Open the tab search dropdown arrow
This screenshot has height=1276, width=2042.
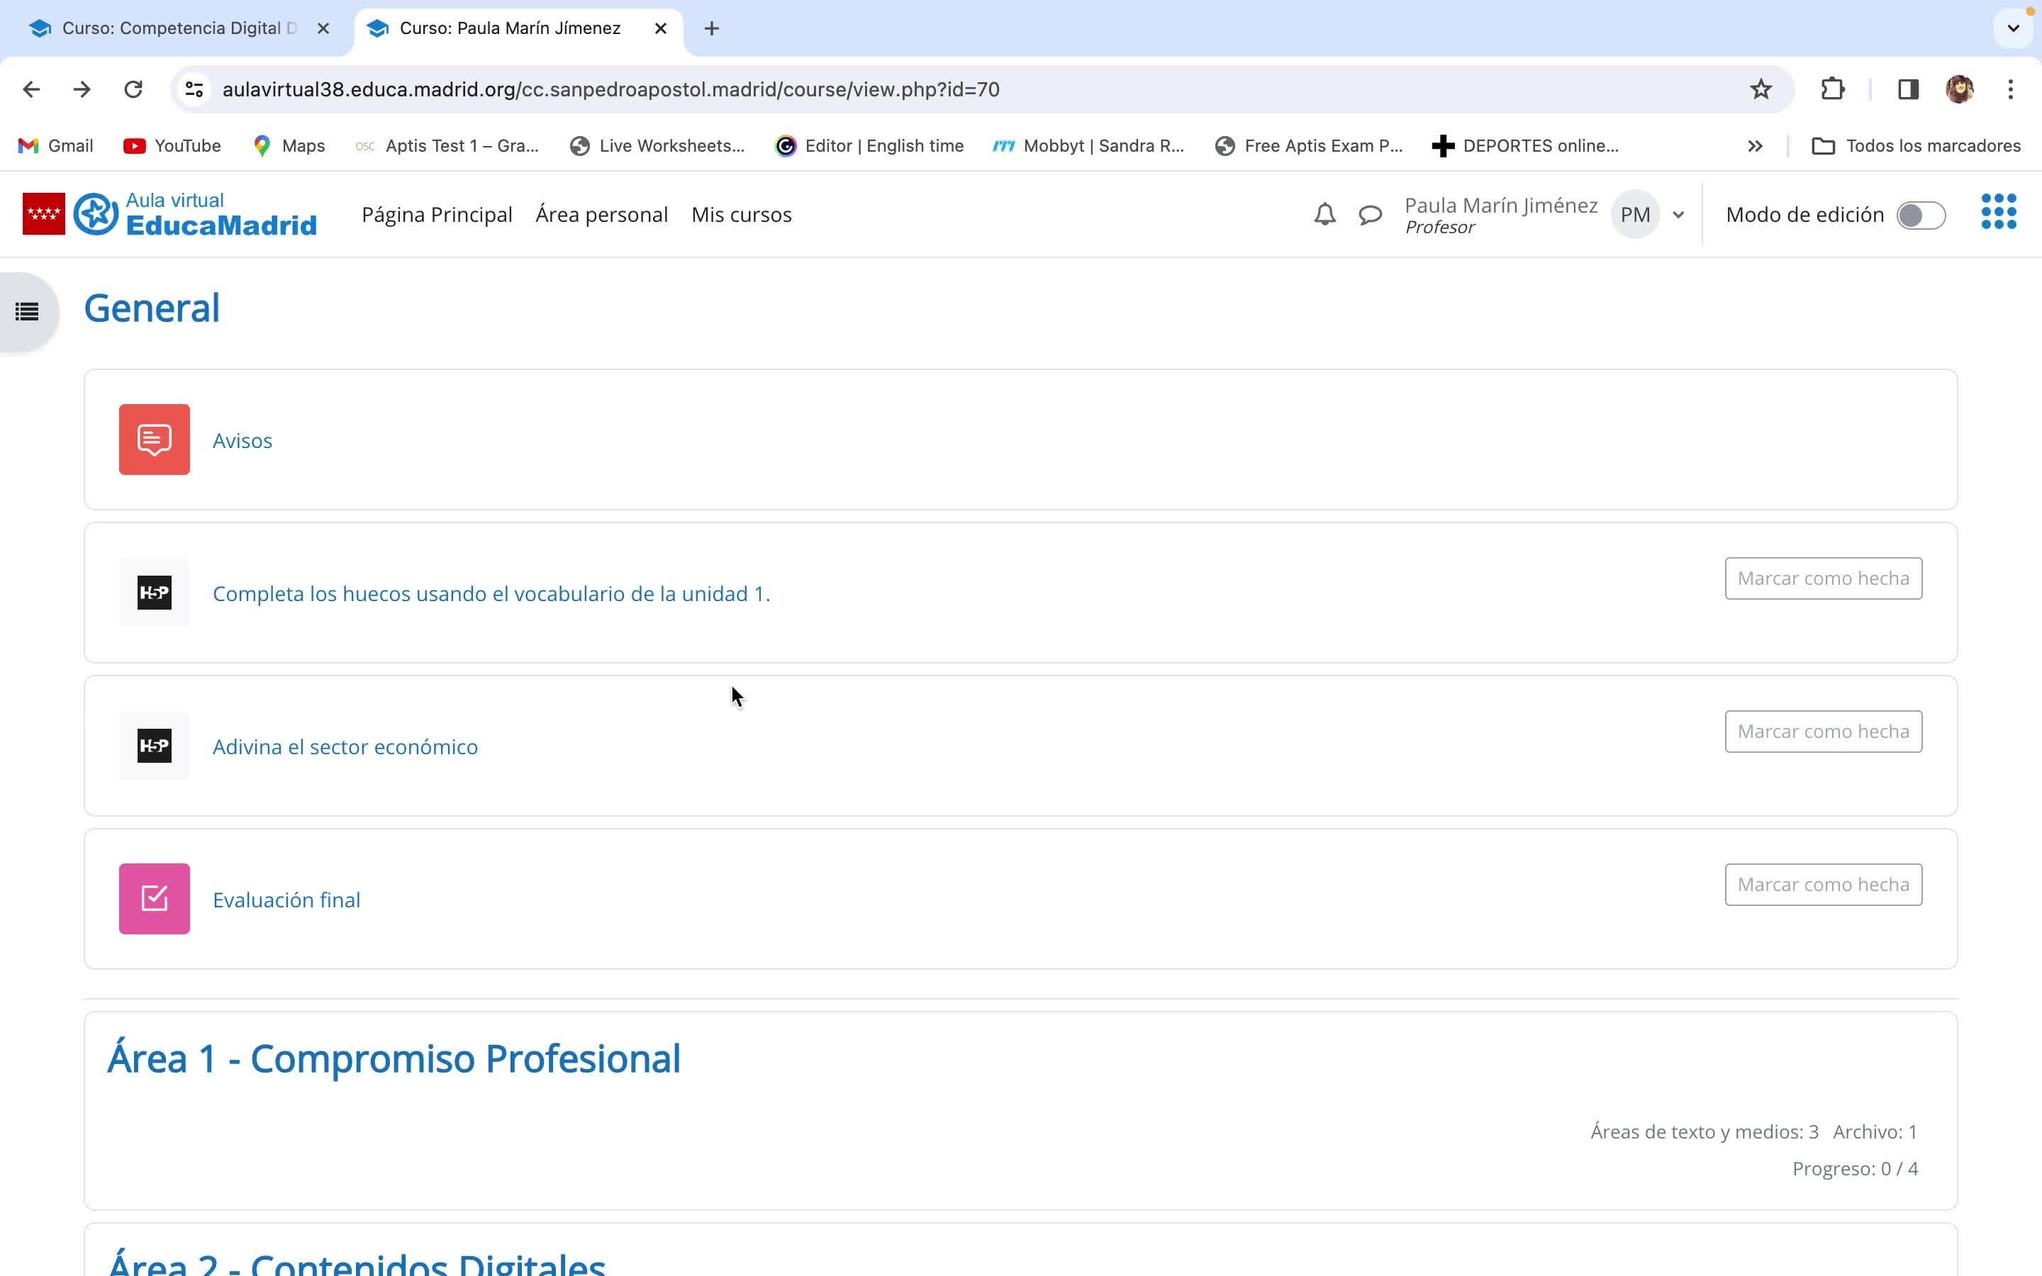pos(2012,28)
